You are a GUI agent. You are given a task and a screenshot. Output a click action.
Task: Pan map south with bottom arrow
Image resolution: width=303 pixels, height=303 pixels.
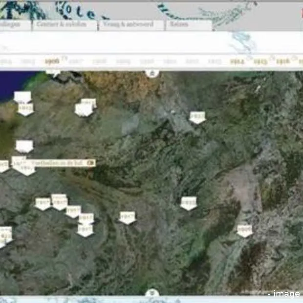tap(152, 293)
